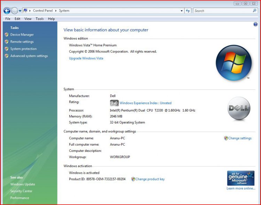Click the Copyright 2006 Microsoft Corporation line

tap(113, 51)
